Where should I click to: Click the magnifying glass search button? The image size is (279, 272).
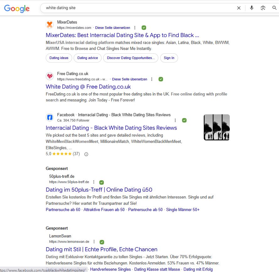(274, 8)
